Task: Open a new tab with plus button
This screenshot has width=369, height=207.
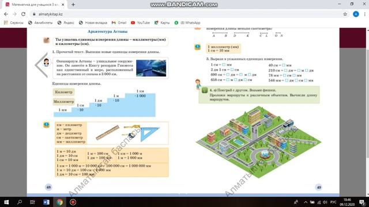Action: point(73,5)
